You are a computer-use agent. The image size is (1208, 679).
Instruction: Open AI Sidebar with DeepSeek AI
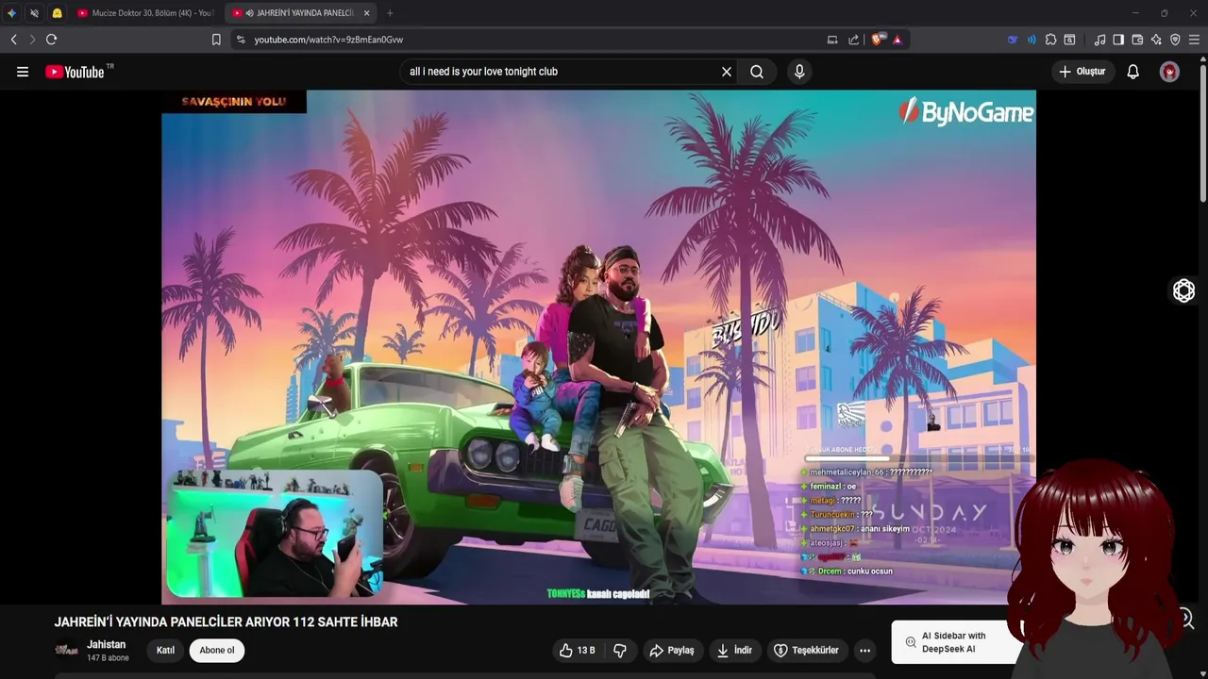click(x=956, y=642)
